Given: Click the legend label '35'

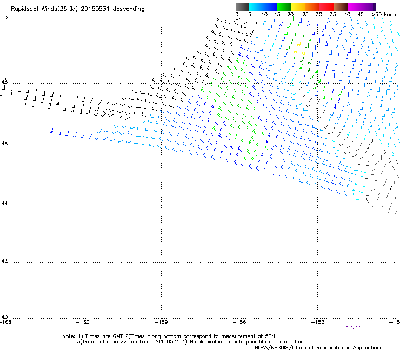Looking at the screenshot, I should 333,15.
